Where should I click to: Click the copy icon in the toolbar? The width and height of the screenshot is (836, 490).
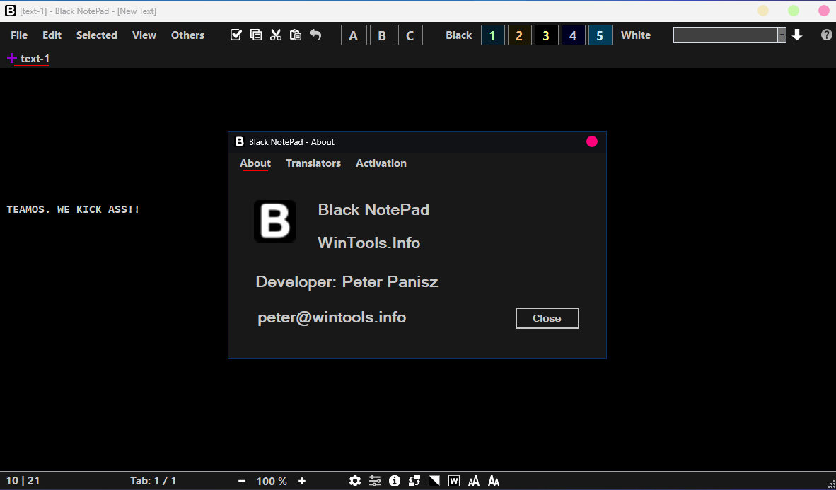[256, 35]
